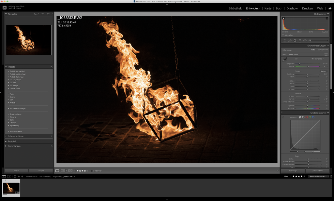Enable the Softproof checkbox

(x=92, y=170)
